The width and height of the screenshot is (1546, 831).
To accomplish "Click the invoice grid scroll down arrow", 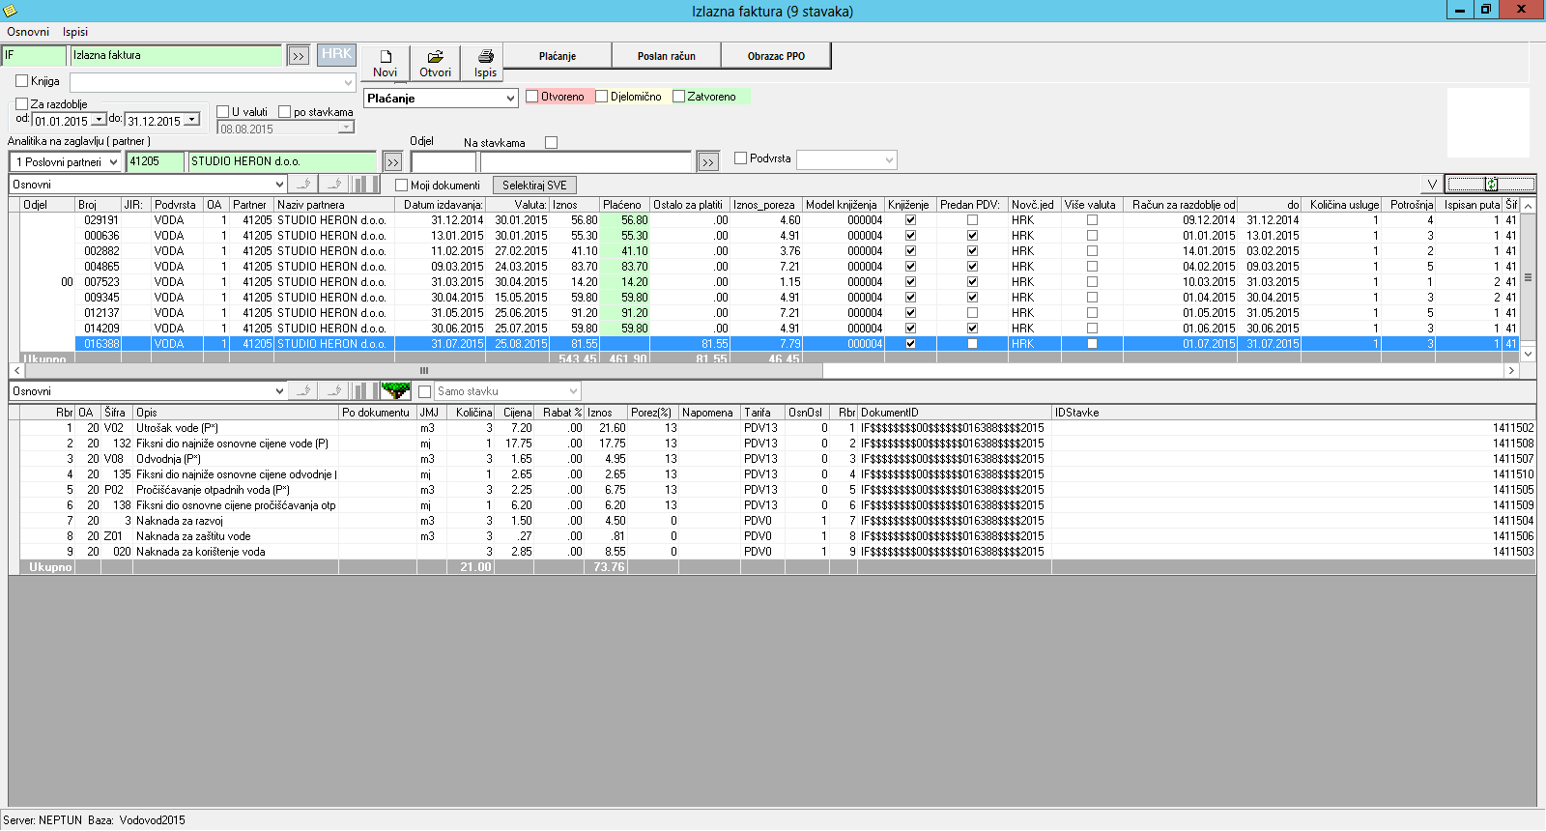I will (x=1529, y=355).
